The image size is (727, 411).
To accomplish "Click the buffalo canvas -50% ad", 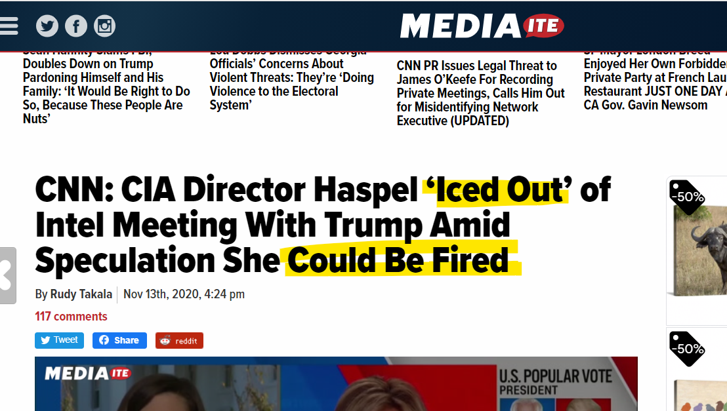I will pos(697,250).
